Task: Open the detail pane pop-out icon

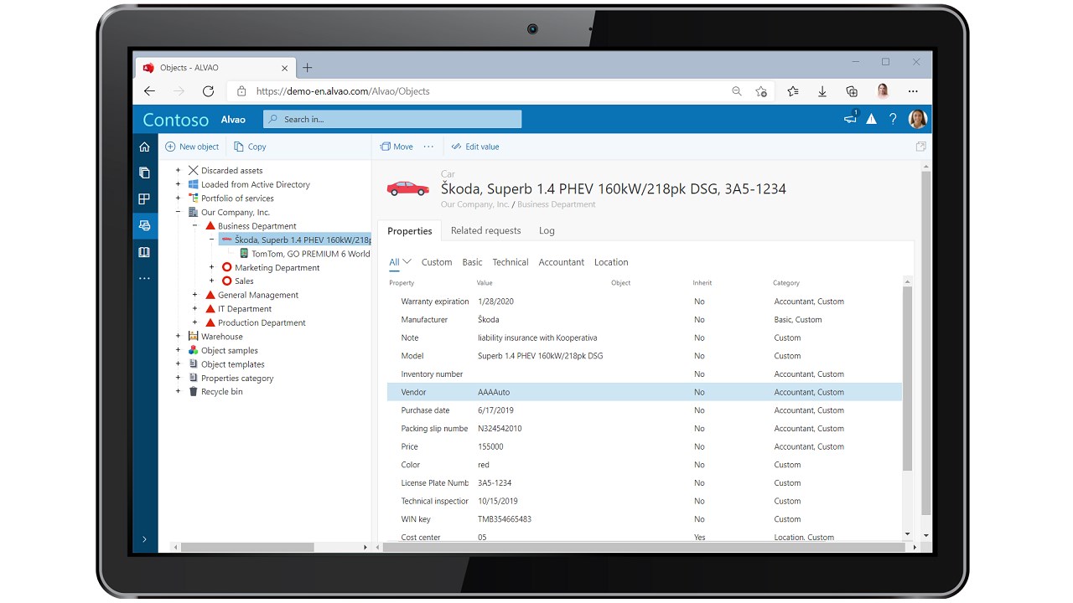Action: coord(920,147)
